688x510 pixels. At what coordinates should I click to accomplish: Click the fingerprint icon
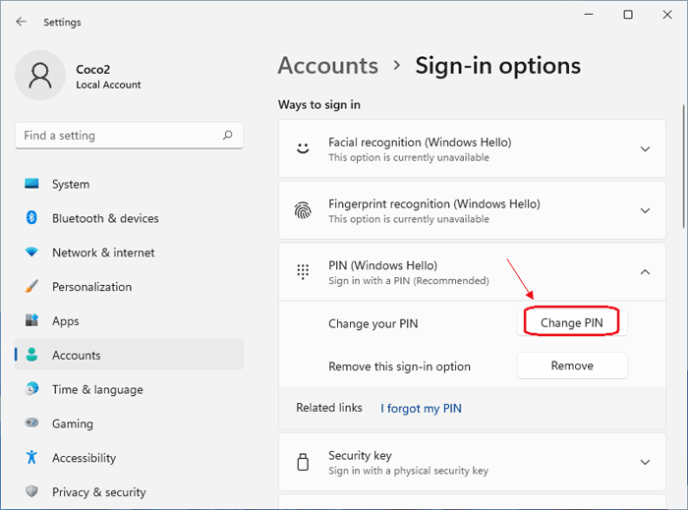coord(303,210)
